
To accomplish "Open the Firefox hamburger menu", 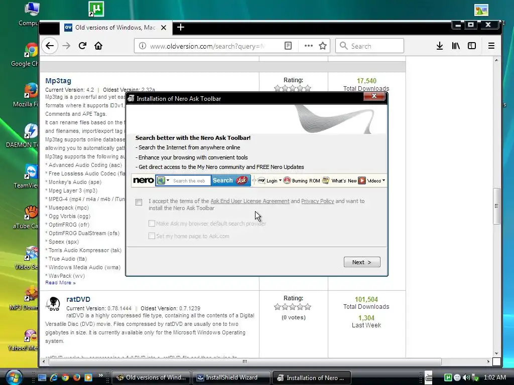I will pyautogui.click(x=491, y=46).
